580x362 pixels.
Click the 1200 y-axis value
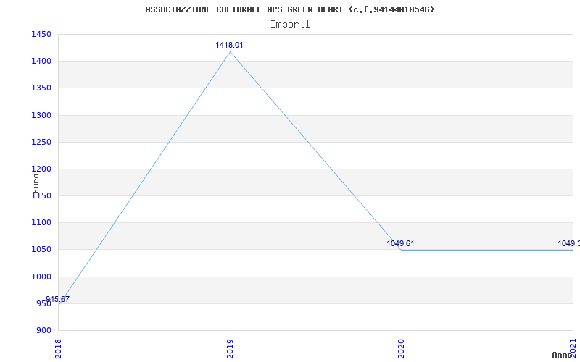pyautogui.click(x=41, y=169)
